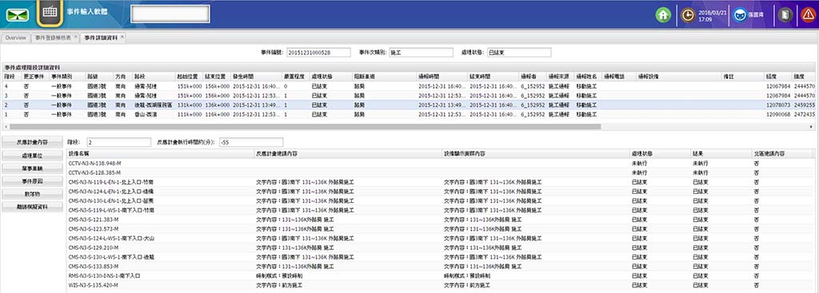Click the event sub-category field

click(421, 53)
